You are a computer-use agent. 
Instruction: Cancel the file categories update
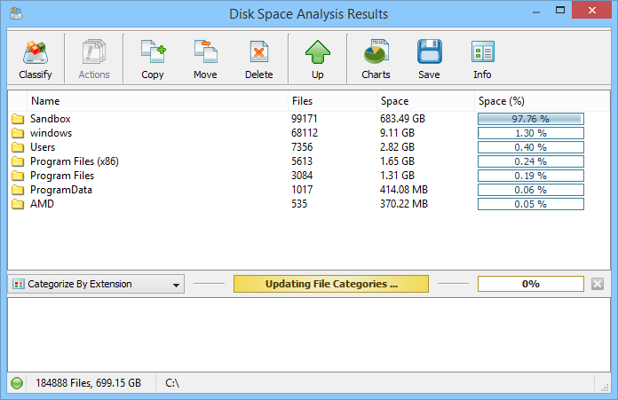pos(598,284)
